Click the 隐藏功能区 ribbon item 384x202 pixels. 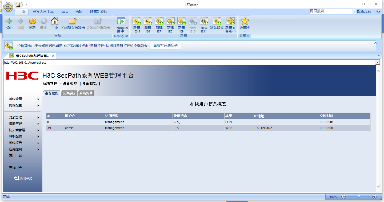pos(99,12)
